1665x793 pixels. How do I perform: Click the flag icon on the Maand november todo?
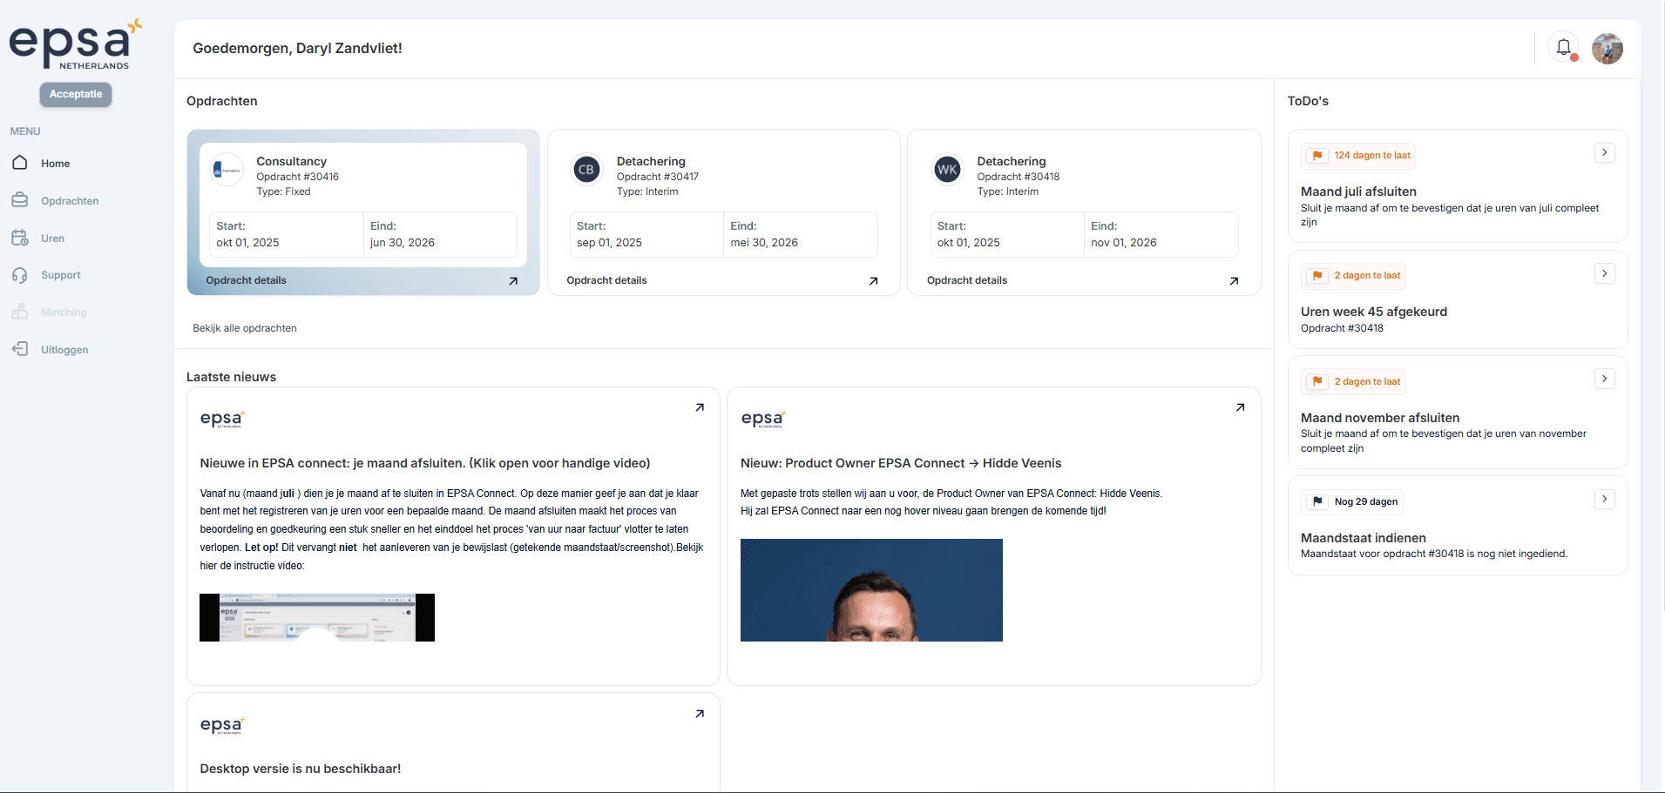[x=1317, y=381]
